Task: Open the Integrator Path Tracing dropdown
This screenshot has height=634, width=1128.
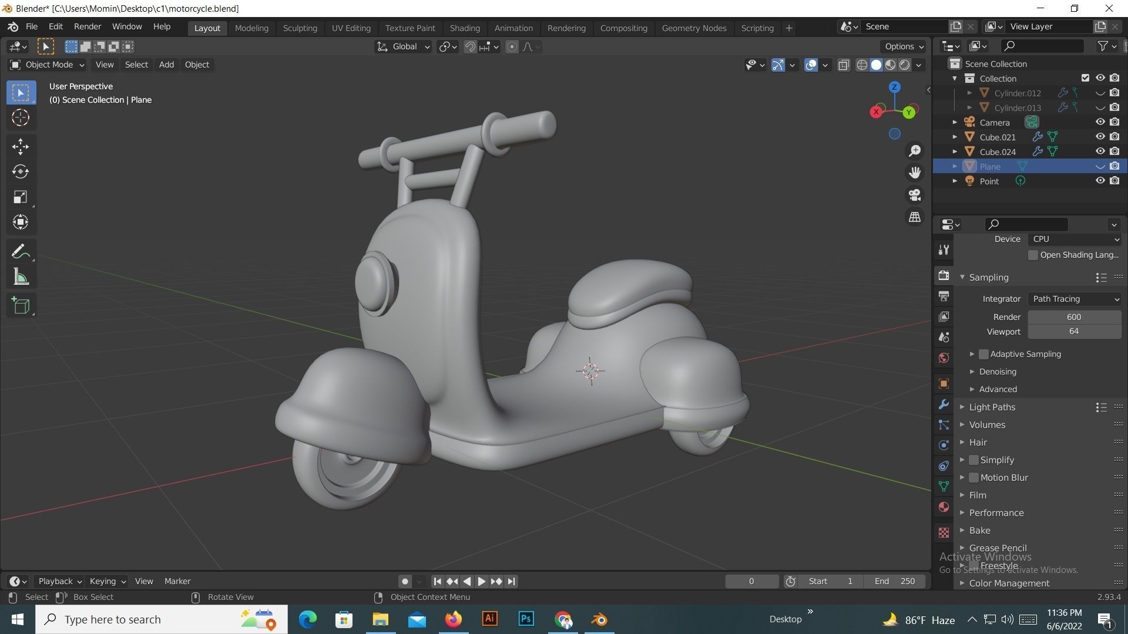Action: (x=1075, y=299)
